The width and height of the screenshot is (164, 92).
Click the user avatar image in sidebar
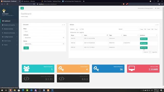4,11
